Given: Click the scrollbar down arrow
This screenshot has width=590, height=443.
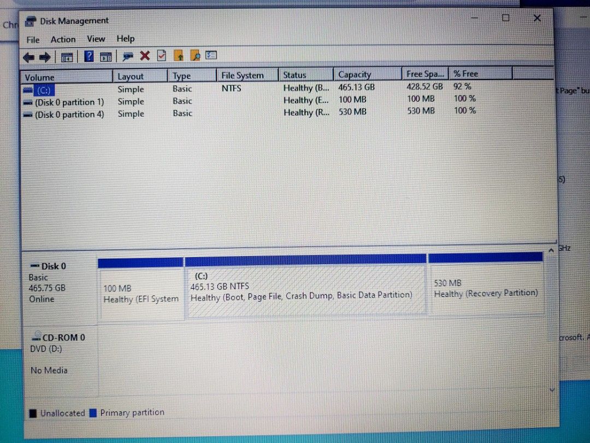Looking at the screenshot, I should coord(552,389).
